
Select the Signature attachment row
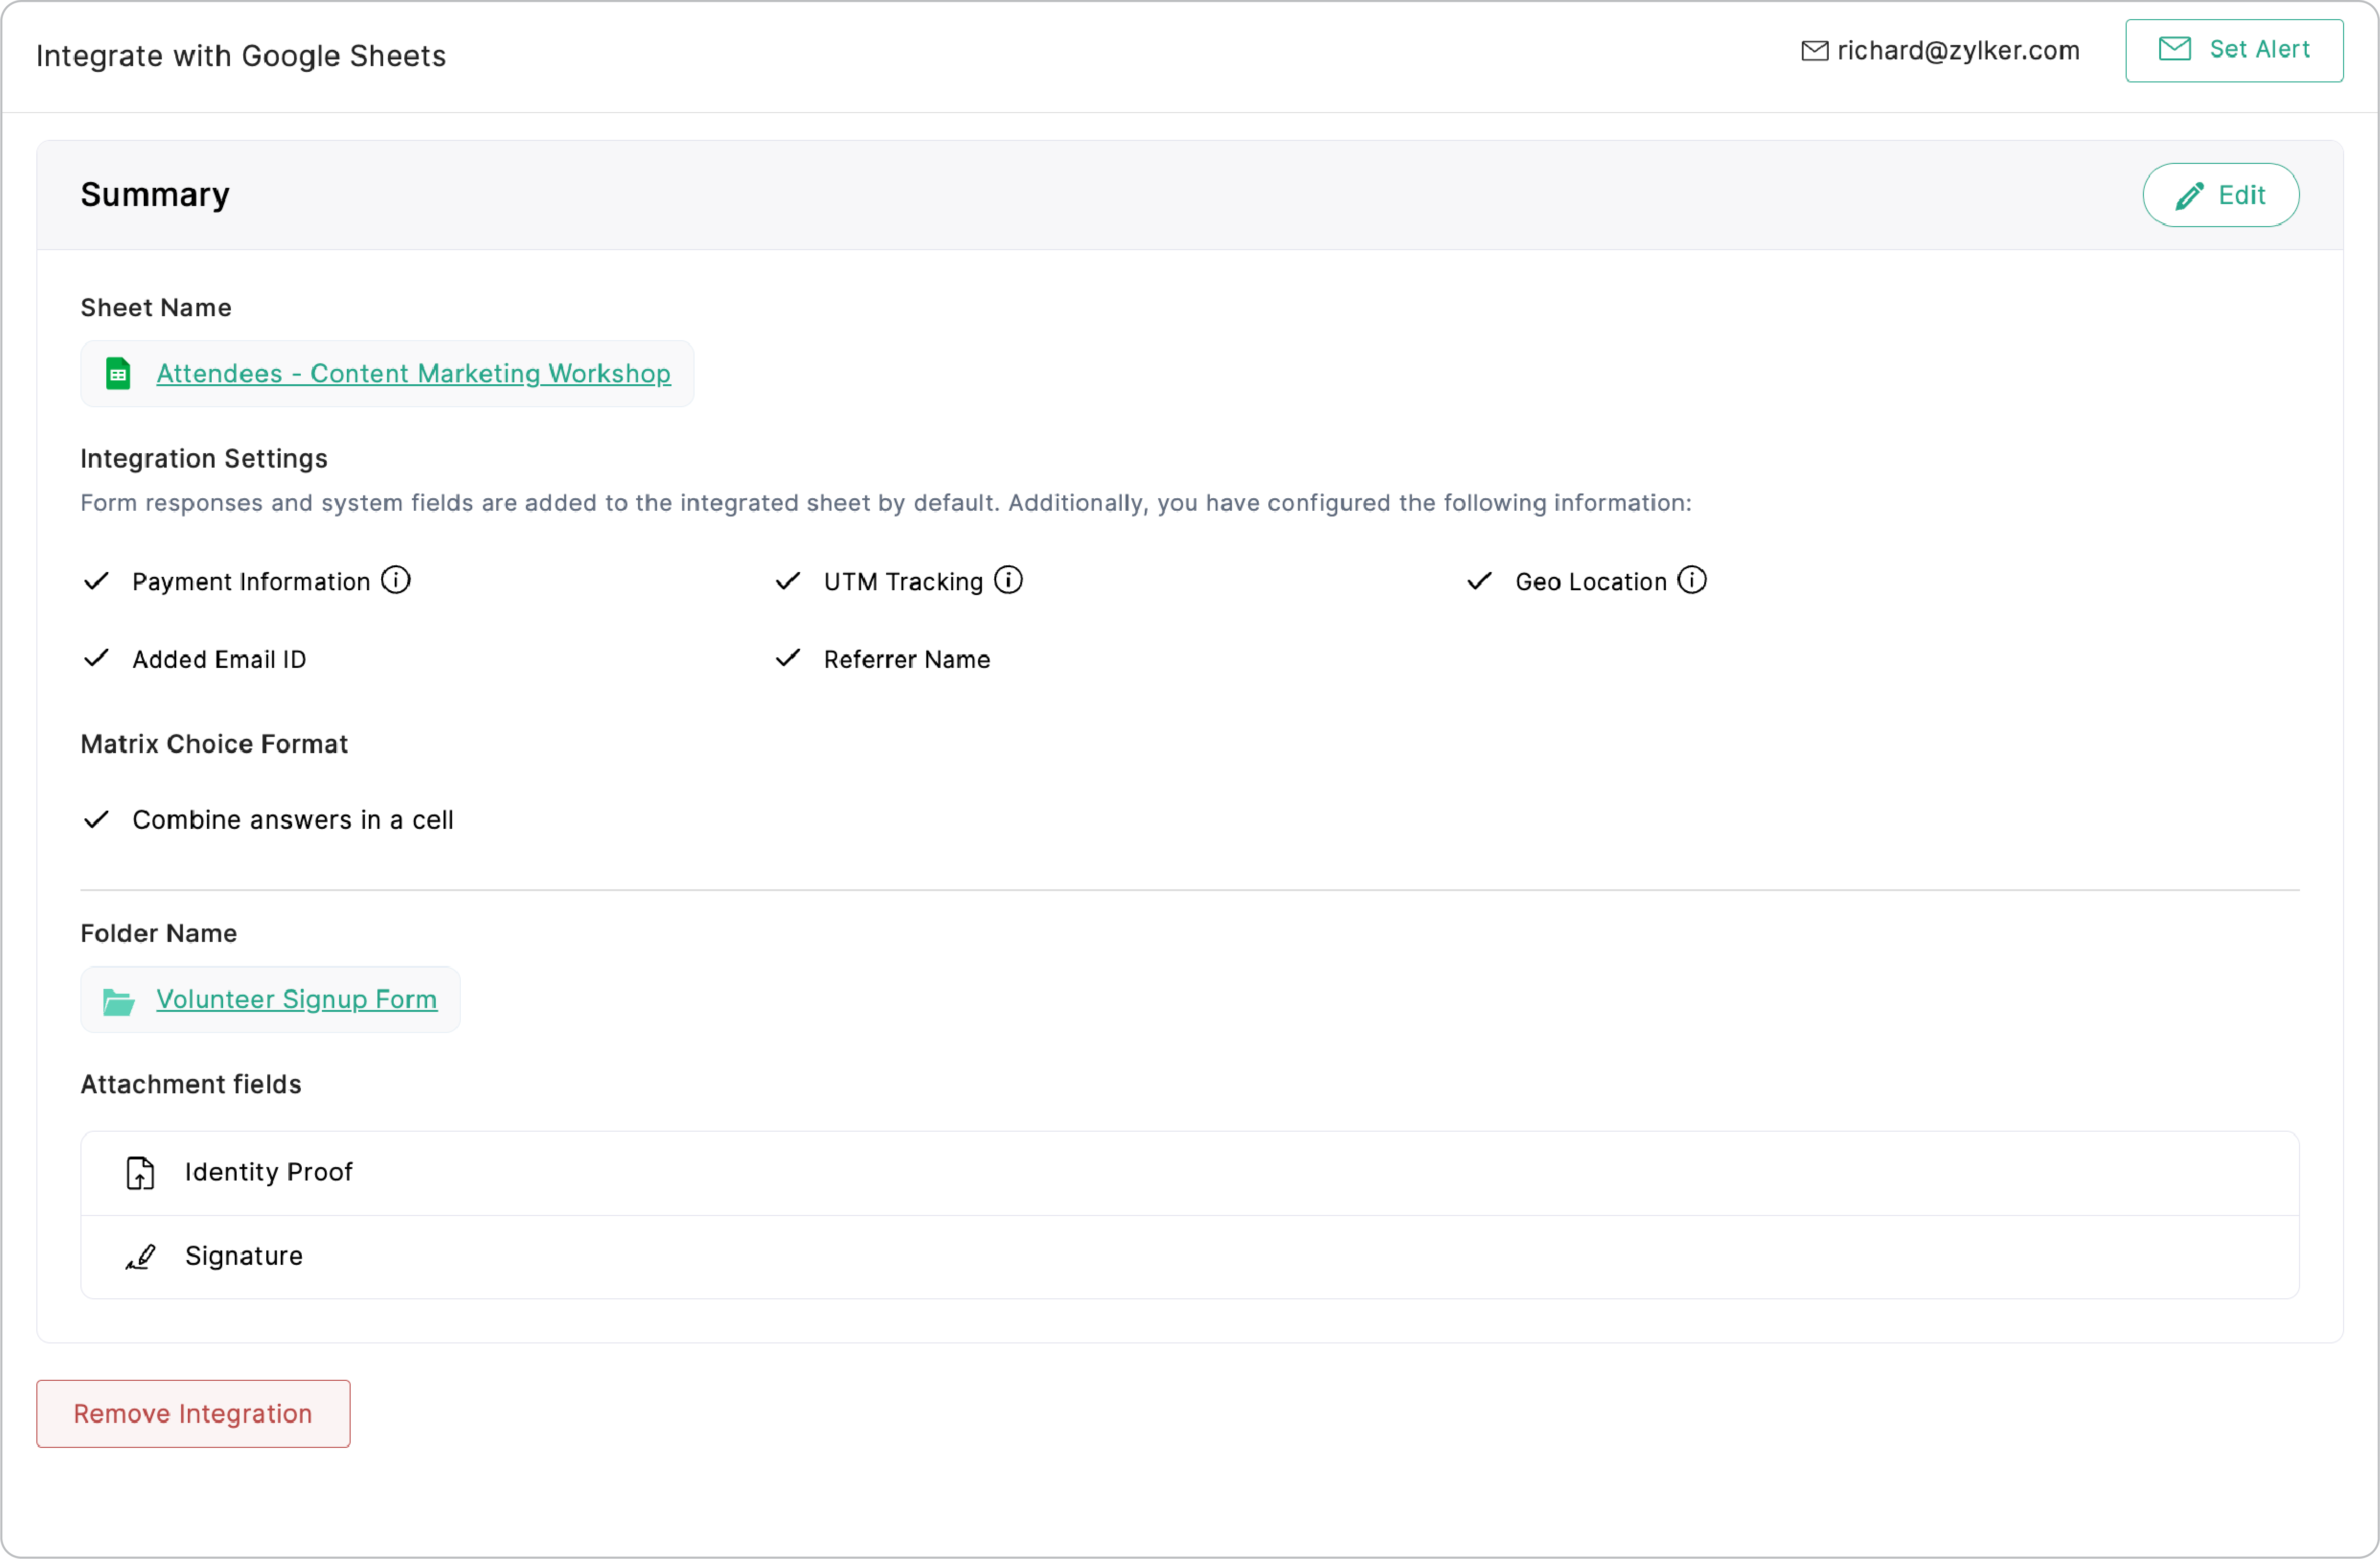pos(1189,1257)
